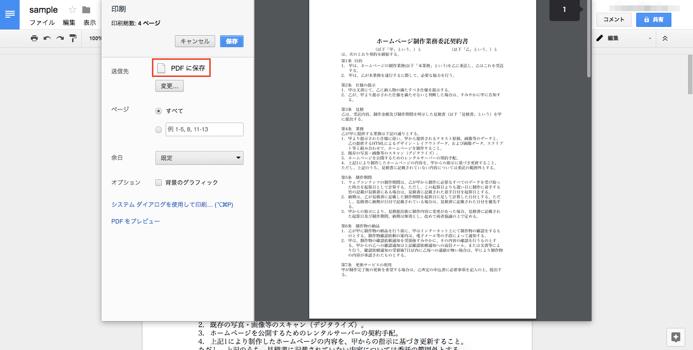Collapse the menus with double-chevron icon
The width and height of the screenshot is (693, 350).
click(665, 38)
